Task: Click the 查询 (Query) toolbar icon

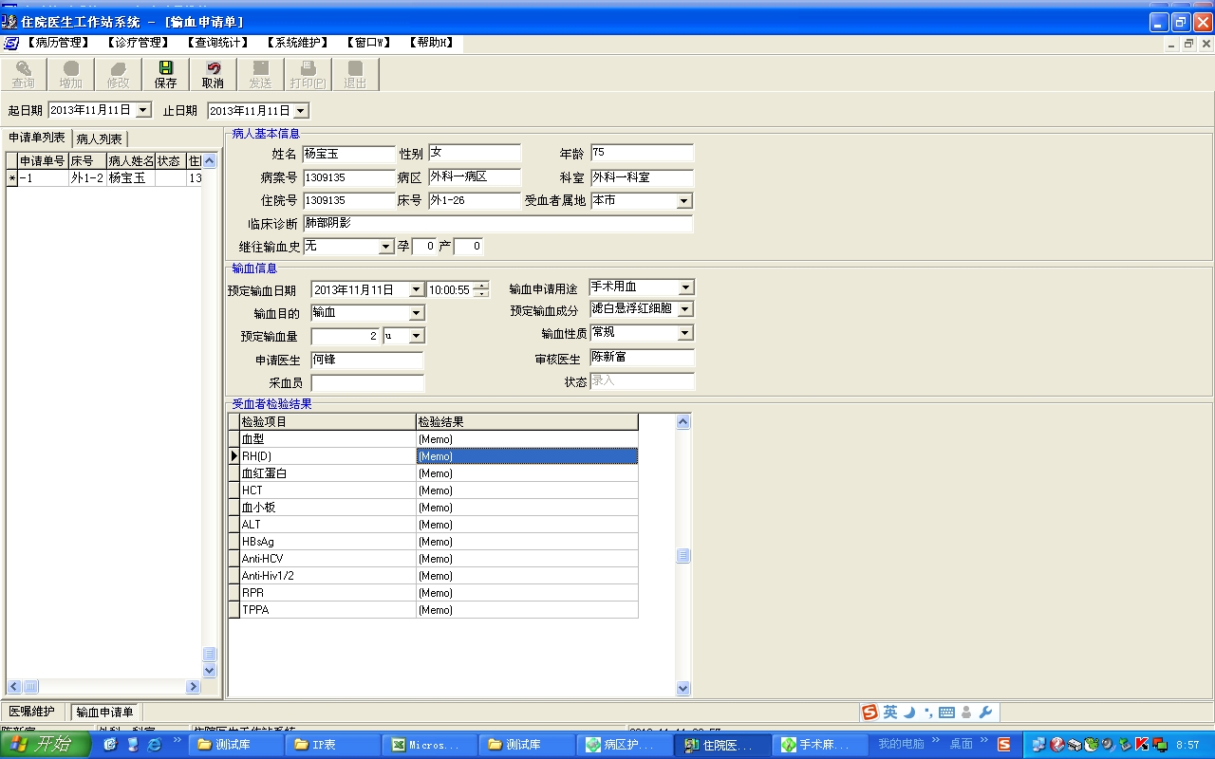Action: [x=23, y=74]
